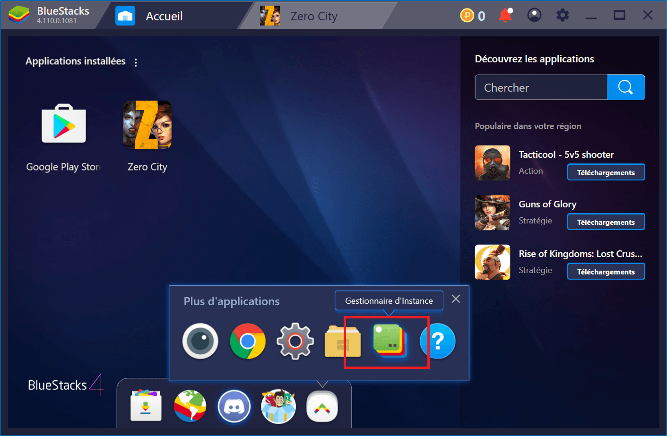The height and width of the screenshot is (436, 667).
Task: Open the user account icon in title bar
Action: [x=534, y=16]
